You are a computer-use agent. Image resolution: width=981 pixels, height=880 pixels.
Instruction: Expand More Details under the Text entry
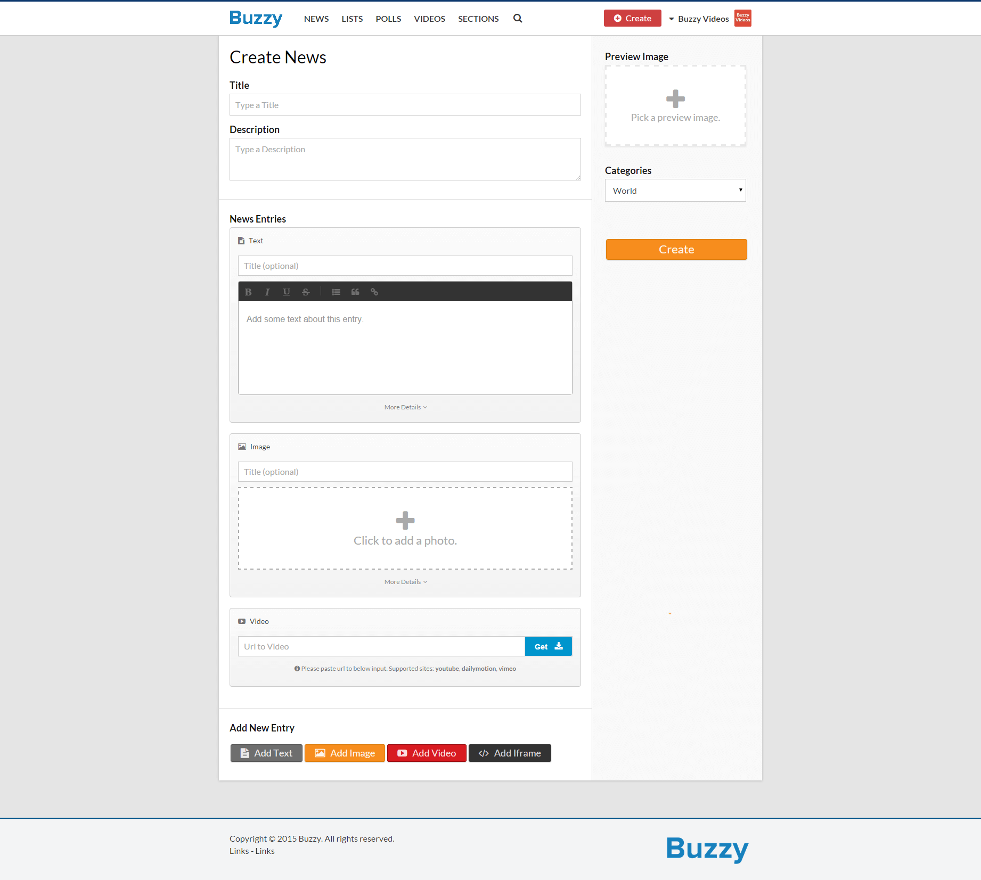[405, 407]
